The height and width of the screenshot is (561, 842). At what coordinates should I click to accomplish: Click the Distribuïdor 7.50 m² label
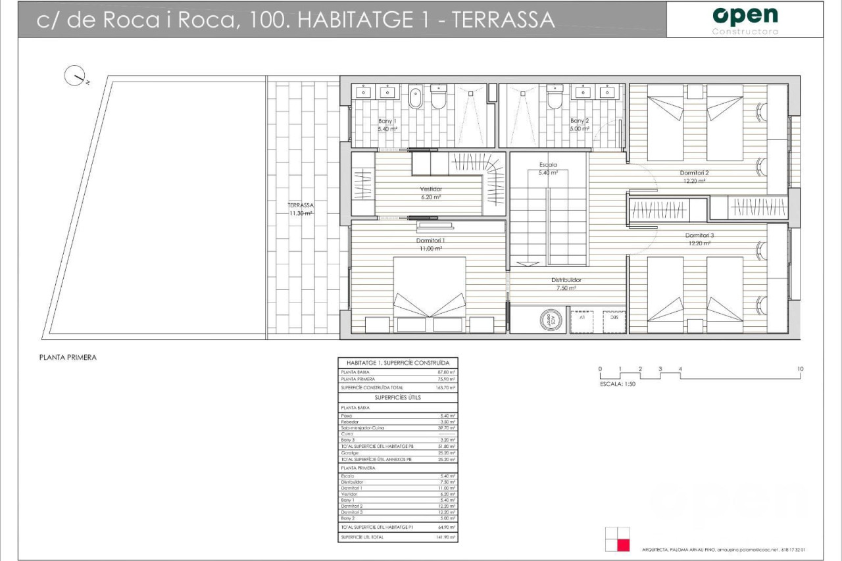point(566,283)
